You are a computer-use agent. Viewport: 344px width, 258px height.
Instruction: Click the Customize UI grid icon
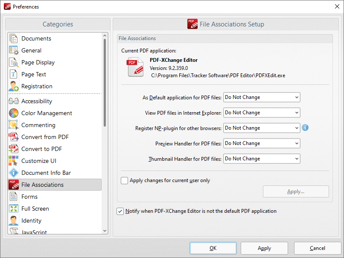pyautogui.click(x=14, y=161)
